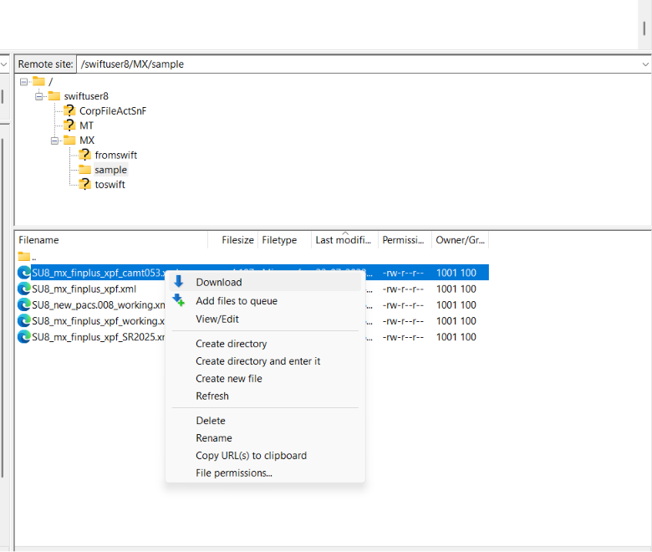
Task: Click the sample folder icon
Action: click(84, 170)
